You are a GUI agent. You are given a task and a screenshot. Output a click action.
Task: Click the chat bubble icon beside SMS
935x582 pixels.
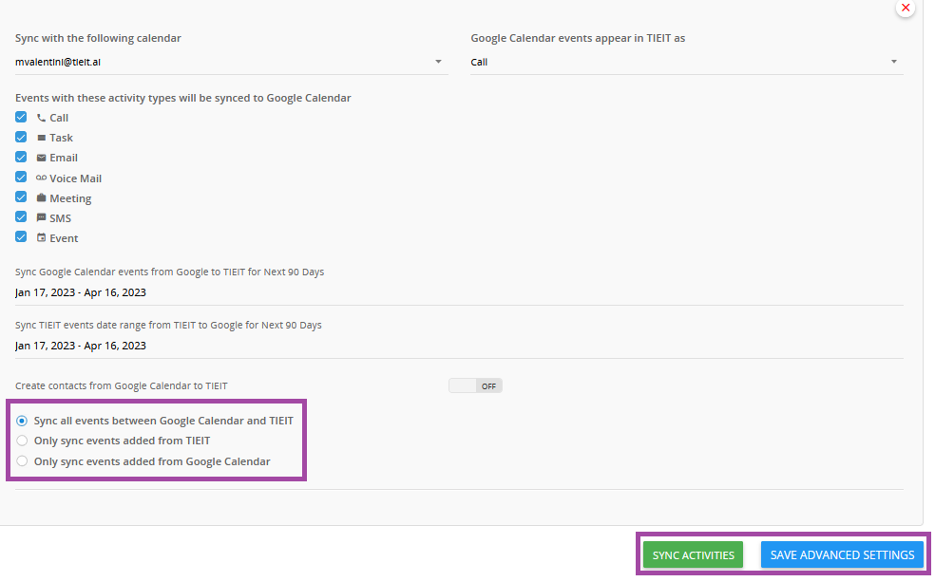[x=41, y=218]
